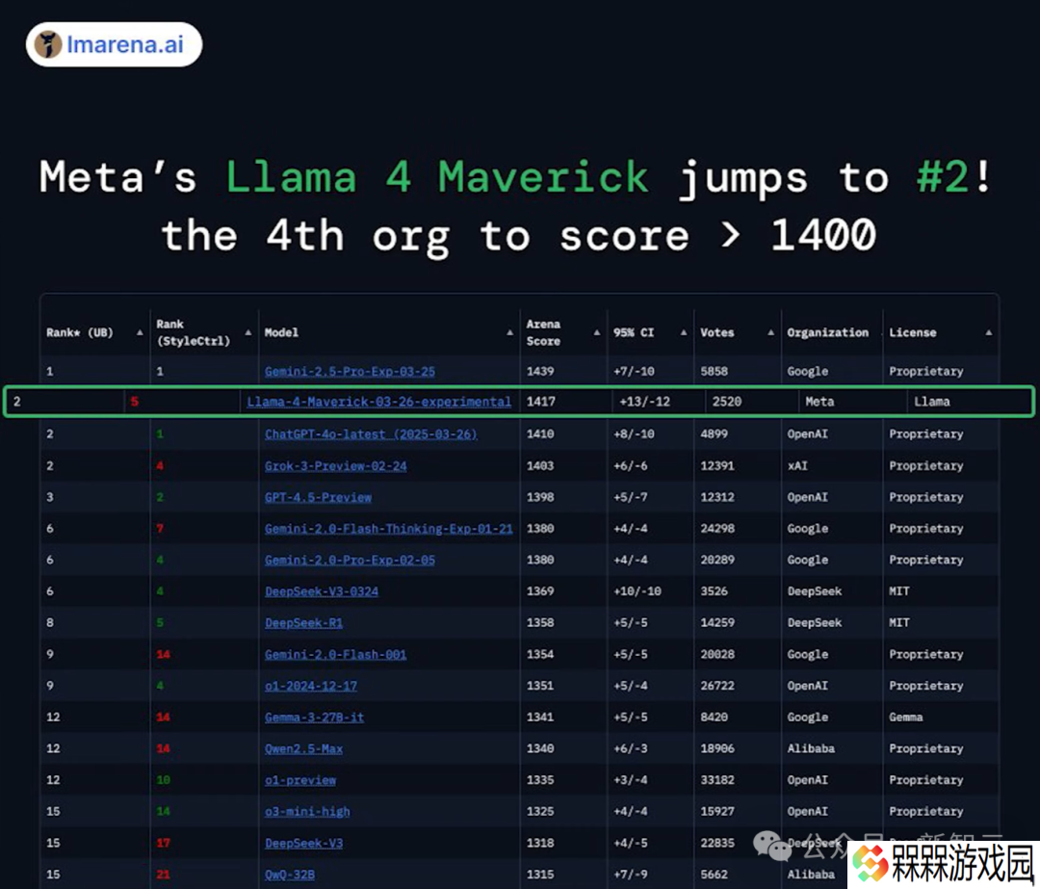Viewport: 1040px width, 889px height.
Task: Select the +6/-3 confidence interval cell
Action: (630, 749)
